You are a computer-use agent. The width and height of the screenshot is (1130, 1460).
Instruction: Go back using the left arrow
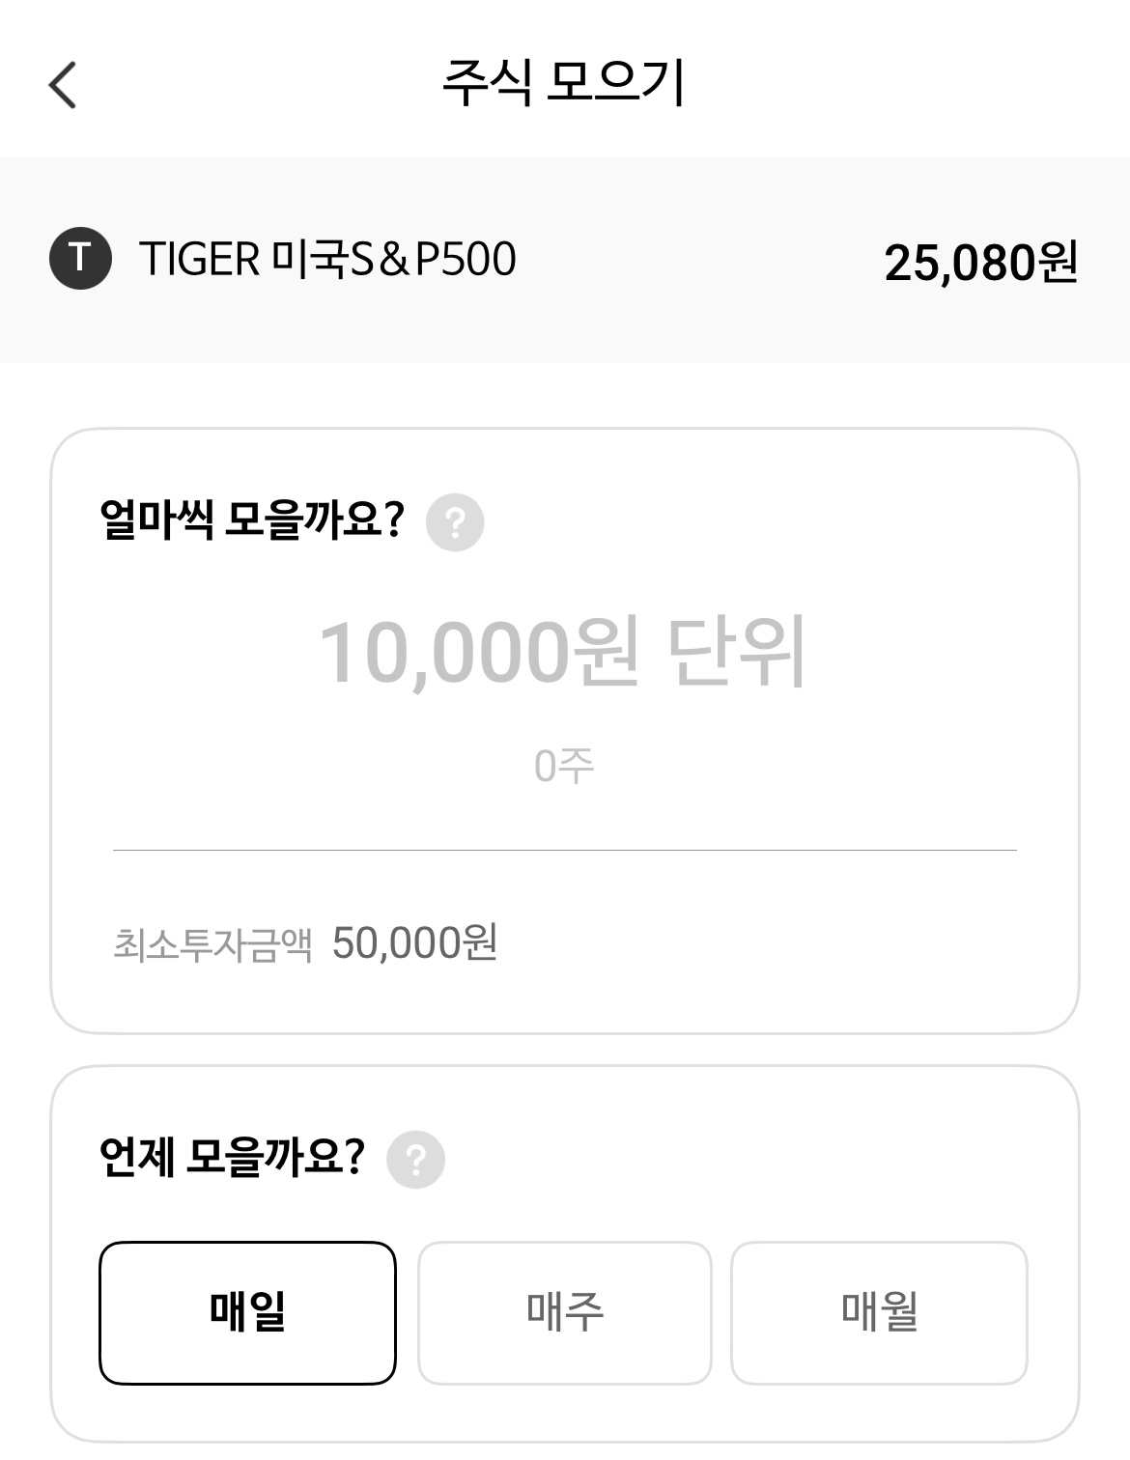(63, 85)
